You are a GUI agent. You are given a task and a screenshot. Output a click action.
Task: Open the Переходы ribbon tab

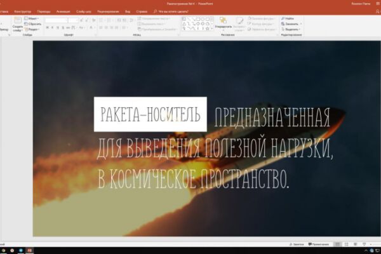[x=44, y=11]
